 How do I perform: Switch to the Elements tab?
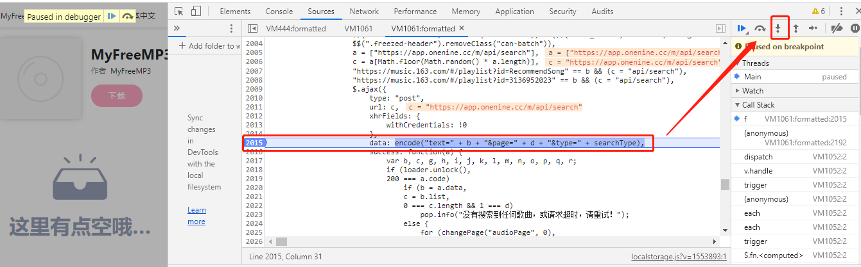[235, 11]
